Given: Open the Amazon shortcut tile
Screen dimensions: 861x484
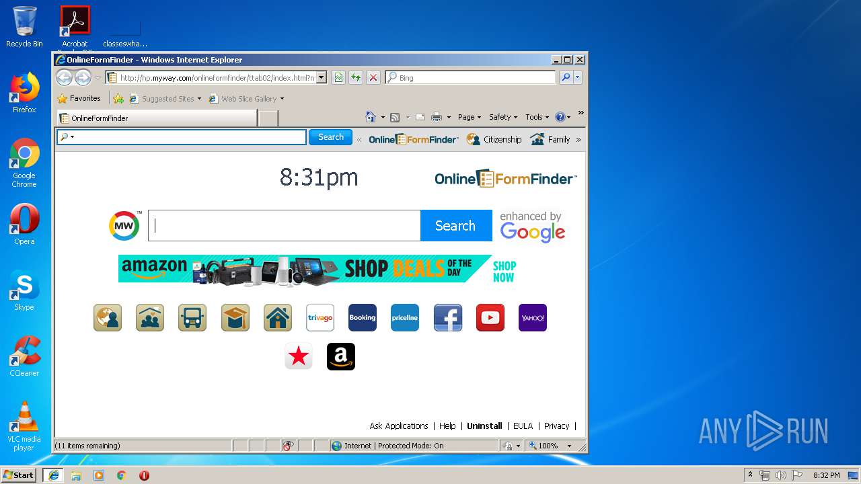Looking at the screenshot, I should coord(341,356).
